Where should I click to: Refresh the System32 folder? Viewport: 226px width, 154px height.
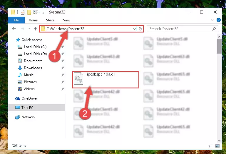click(x=140, y=29)
